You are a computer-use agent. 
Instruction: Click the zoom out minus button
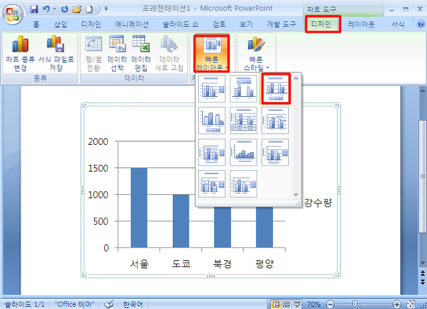pyautogui.click(x=330, y=304)
